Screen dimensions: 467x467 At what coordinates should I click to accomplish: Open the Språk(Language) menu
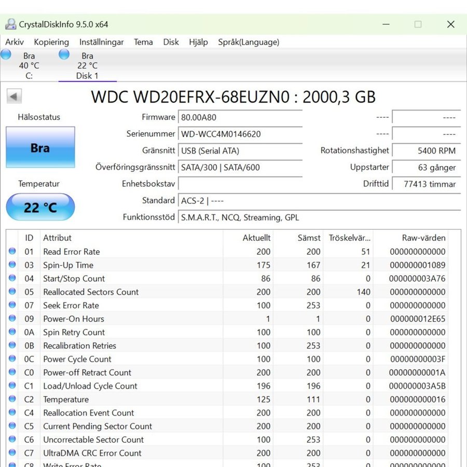coord(248,42)
